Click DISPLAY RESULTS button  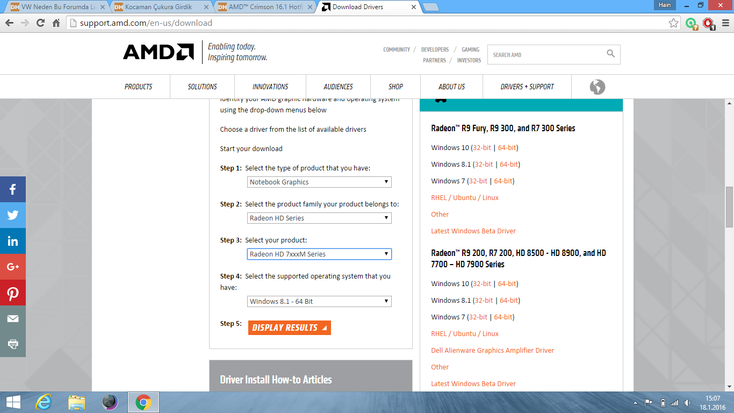(x=289, y=327)
